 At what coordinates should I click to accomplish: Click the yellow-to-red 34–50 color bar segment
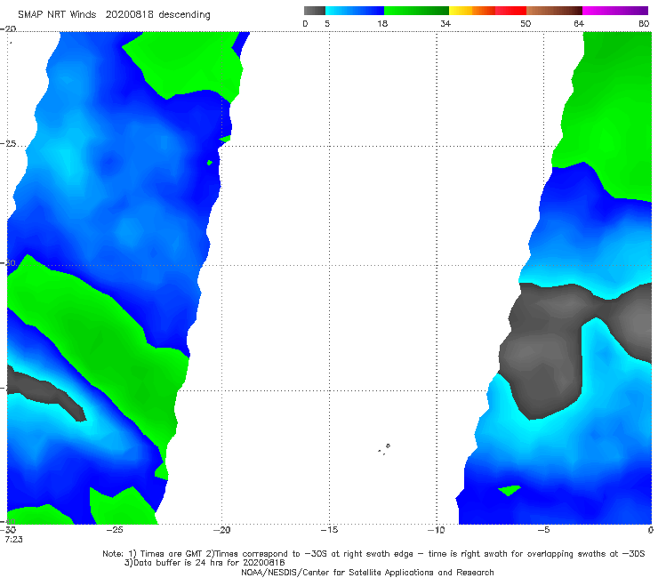[487, 11]
